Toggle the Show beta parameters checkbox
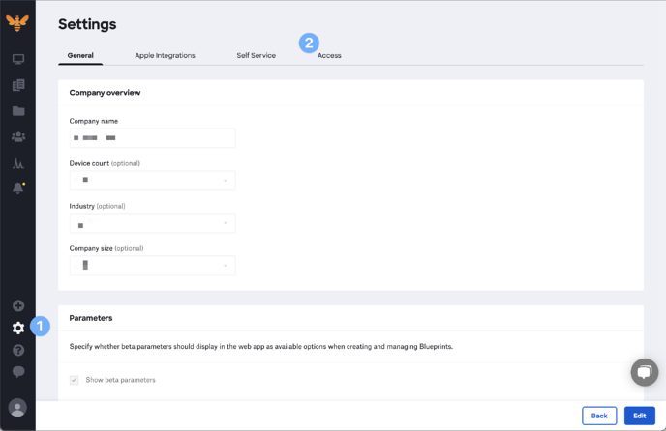The height and width of the screenshot is (431, 666). pos(74,380)
